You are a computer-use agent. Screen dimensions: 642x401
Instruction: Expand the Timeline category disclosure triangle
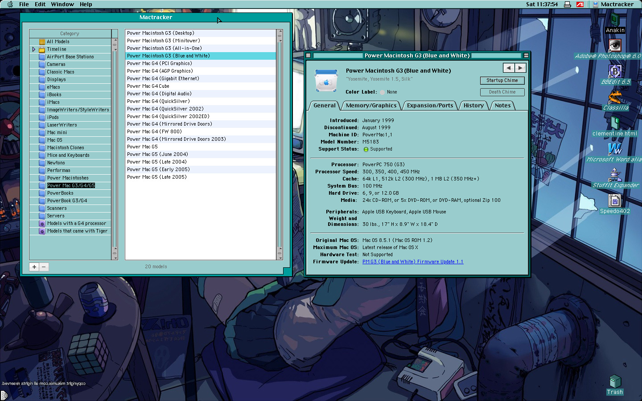(x=34, y=49)
